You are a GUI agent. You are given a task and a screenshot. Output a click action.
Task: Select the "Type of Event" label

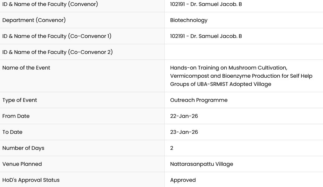[x=19, y=100]
